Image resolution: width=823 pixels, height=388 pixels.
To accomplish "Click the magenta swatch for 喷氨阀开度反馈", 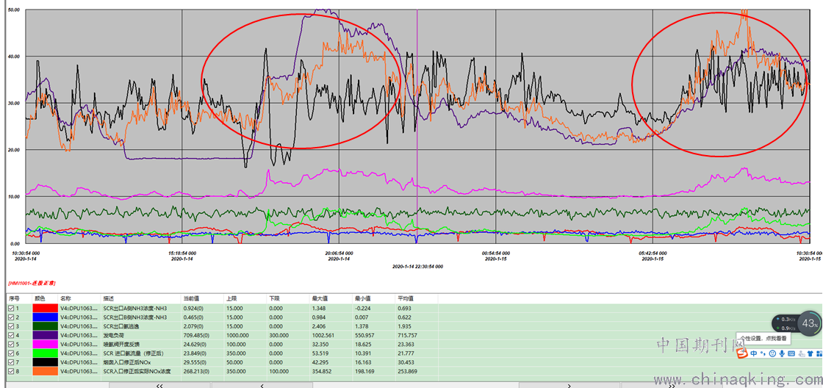I will click(x=45, y=344).
